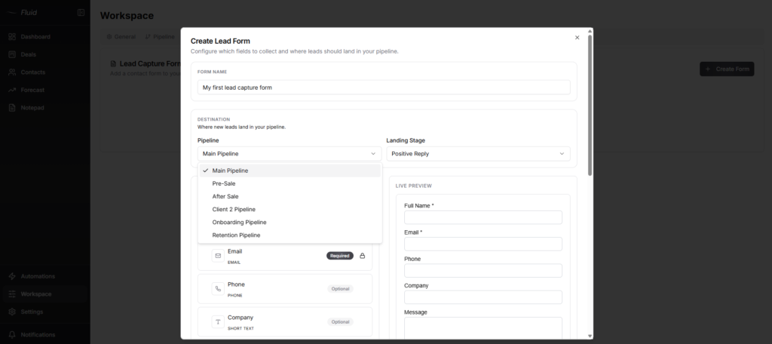The width and height of the screenshot is (772, 344).
Task: Click the Full Name preview field
Action: [x=483, y=217]
